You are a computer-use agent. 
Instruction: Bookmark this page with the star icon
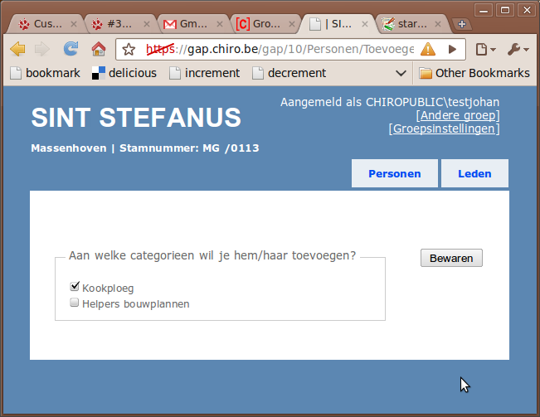pos(129,50)
